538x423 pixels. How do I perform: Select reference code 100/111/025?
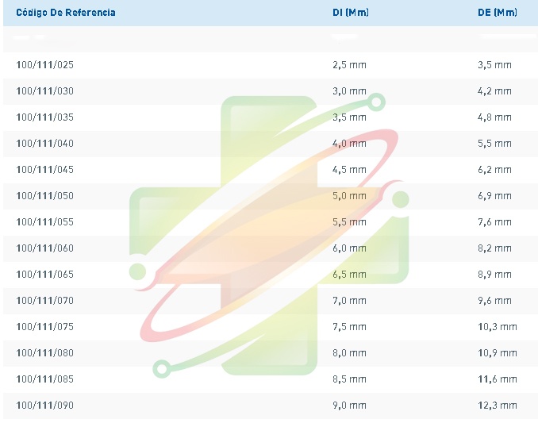tap(45, 65)
